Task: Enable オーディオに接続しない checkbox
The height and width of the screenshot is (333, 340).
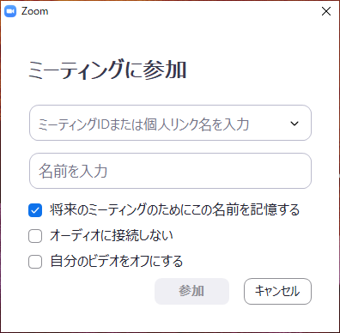Action: pos(35,236)
